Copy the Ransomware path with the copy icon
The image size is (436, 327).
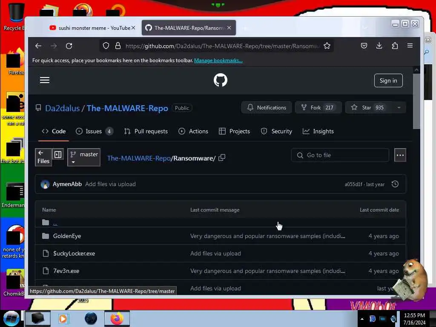click(221, 158)
